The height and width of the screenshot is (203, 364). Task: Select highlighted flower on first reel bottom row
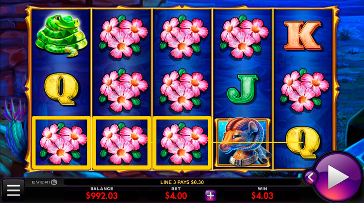tap(61, 143)
